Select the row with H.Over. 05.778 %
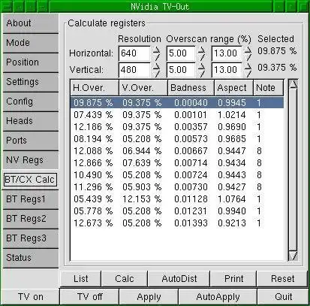Image resolution: width=310 pixels, height=306 pixels. coord(177,211)
